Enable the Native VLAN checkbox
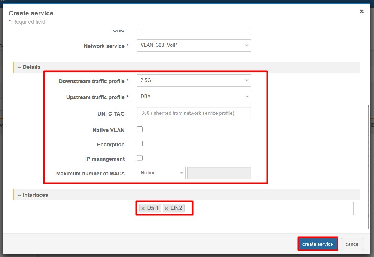Image resolution: width=374 pixels, height=257 pixels. coord(140,129)
